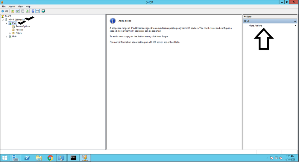Click the blue Help question mark icon

point(33,11)
